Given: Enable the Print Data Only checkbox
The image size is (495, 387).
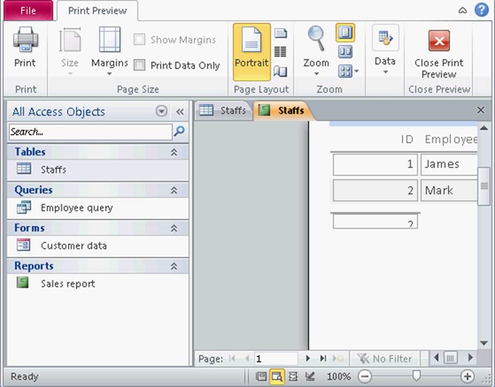Looking at the screenshot, I should 139,65.
